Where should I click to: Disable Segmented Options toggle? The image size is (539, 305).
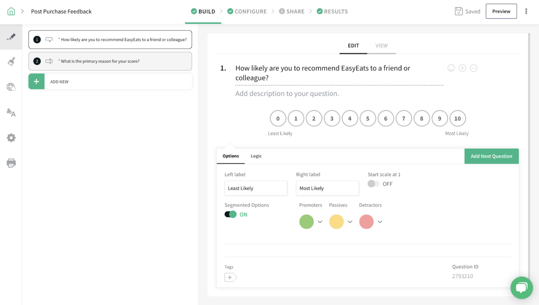[230, 214]
